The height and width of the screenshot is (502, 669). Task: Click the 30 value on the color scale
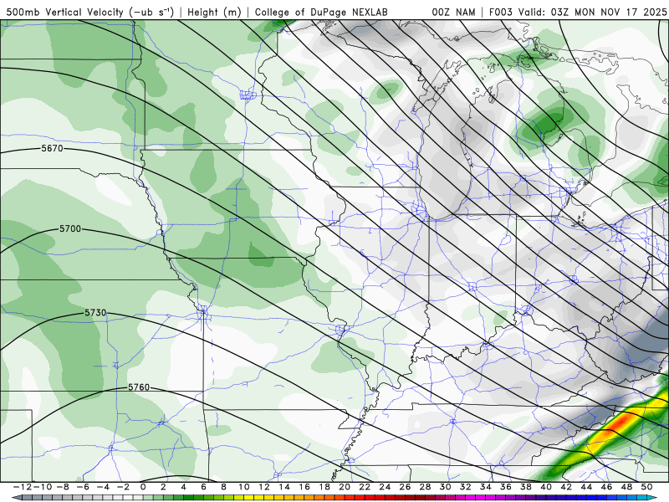(x=445, y=487)
